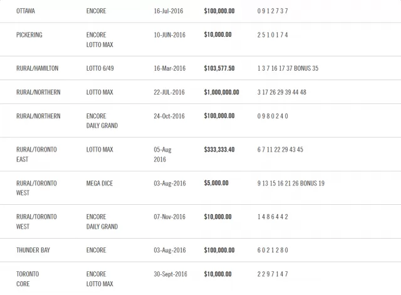Select the OTTAWA location cell
Viewport: 401px width, 295px height.
(26, 11)
